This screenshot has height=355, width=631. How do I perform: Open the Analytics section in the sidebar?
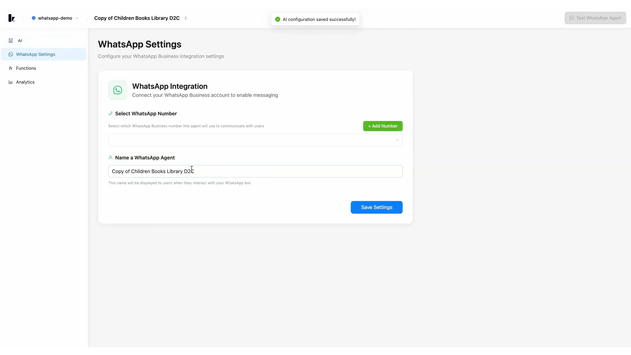[25, 82]
